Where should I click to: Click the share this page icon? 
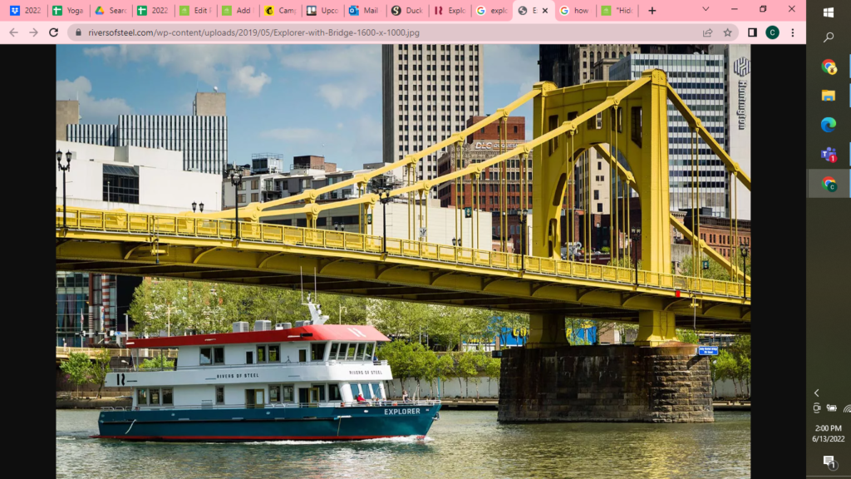coord(707,32)
